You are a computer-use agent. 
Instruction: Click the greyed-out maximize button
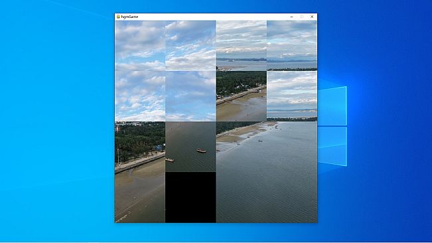(302, 17)
